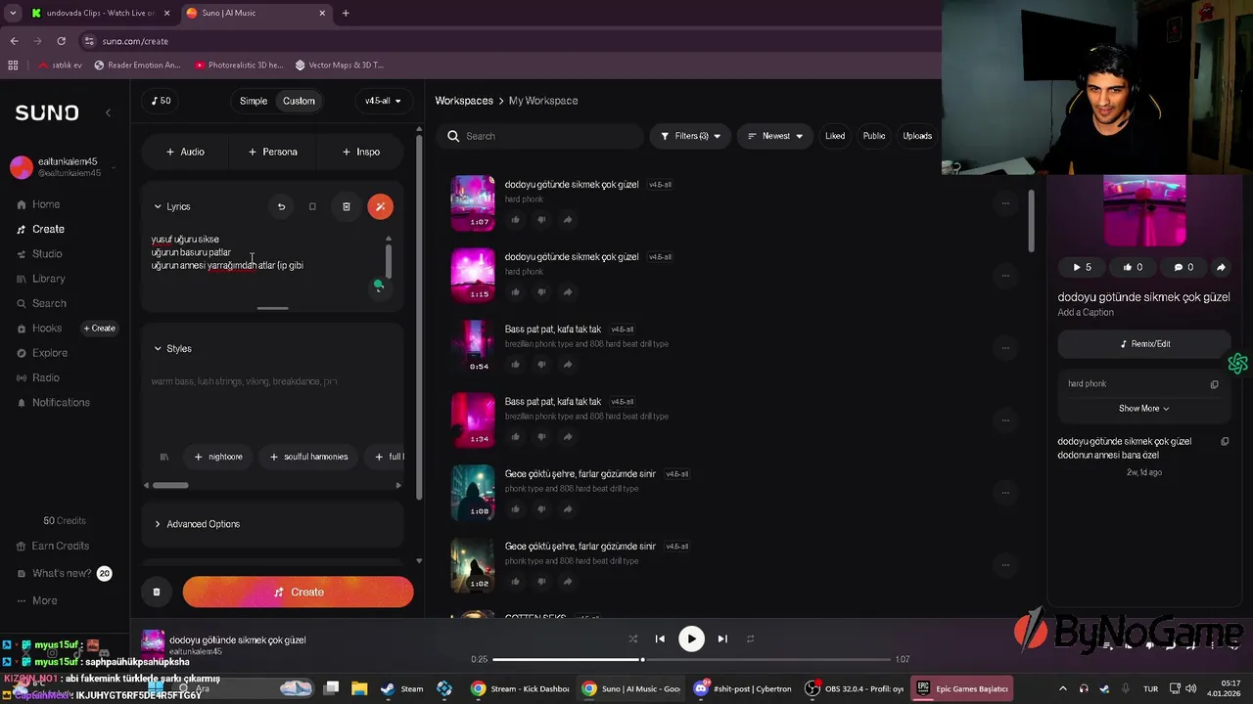The height and width of the screenshot is (704, 1253).
Task: Copy the hard phonk style text
Action: coord(1214,384)
